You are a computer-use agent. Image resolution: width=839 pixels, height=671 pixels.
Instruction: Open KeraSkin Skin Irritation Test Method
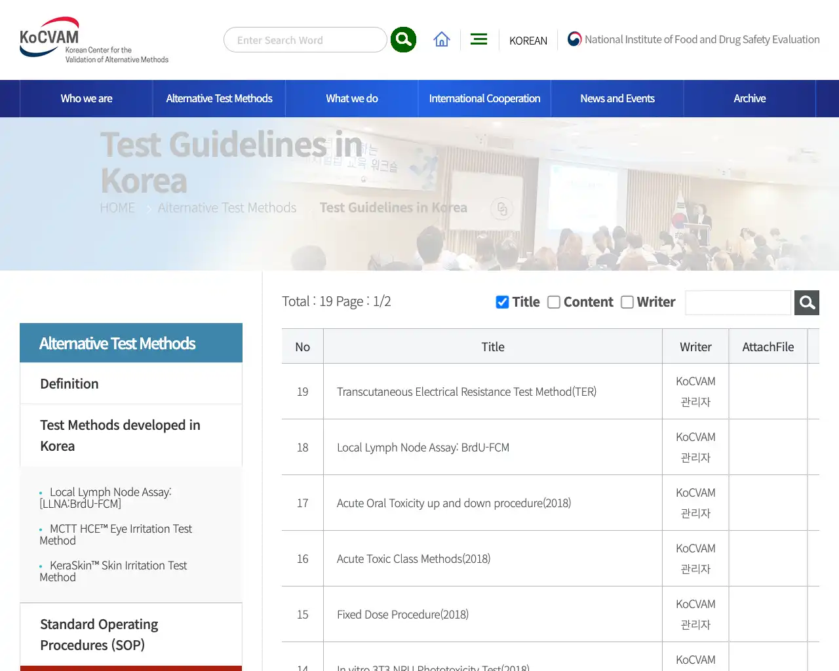click(x=113, y=571)
